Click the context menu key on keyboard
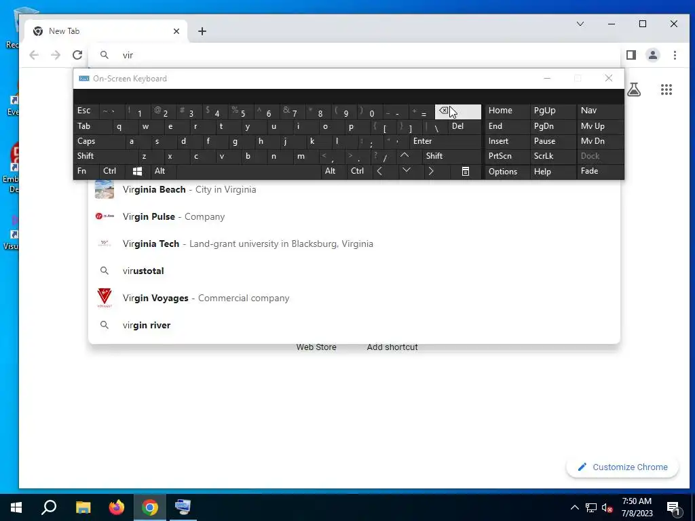Viewport: 695px width, 521px height. tap(466, 172)
